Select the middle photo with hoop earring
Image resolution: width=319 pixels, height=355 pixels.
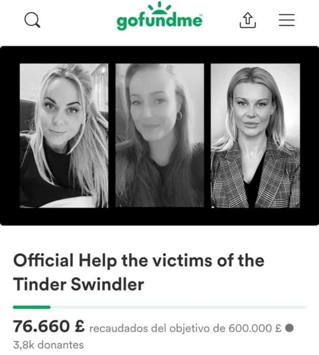pos(159,135)
